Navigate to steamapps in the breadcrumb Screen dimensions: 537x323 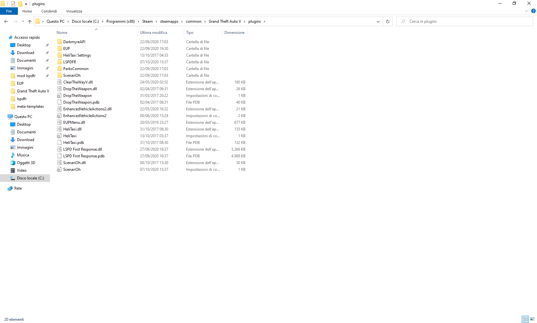point(169,21)
